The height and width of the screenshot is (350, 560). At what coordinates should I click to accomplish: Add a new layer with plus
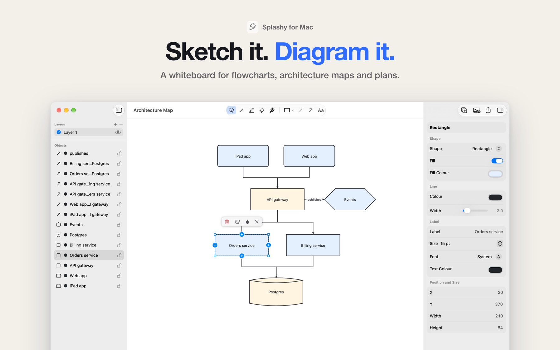click(x=115, y=124)
